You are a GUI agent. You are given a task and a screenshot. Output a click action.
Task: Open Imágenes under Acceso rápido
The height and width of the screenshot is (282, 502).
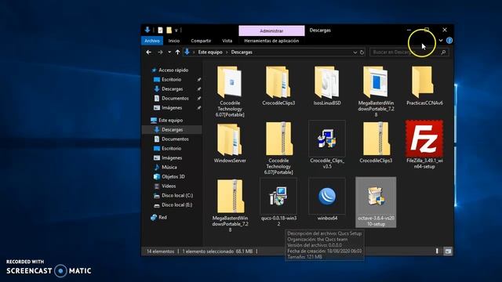click(x=172, y=108)
